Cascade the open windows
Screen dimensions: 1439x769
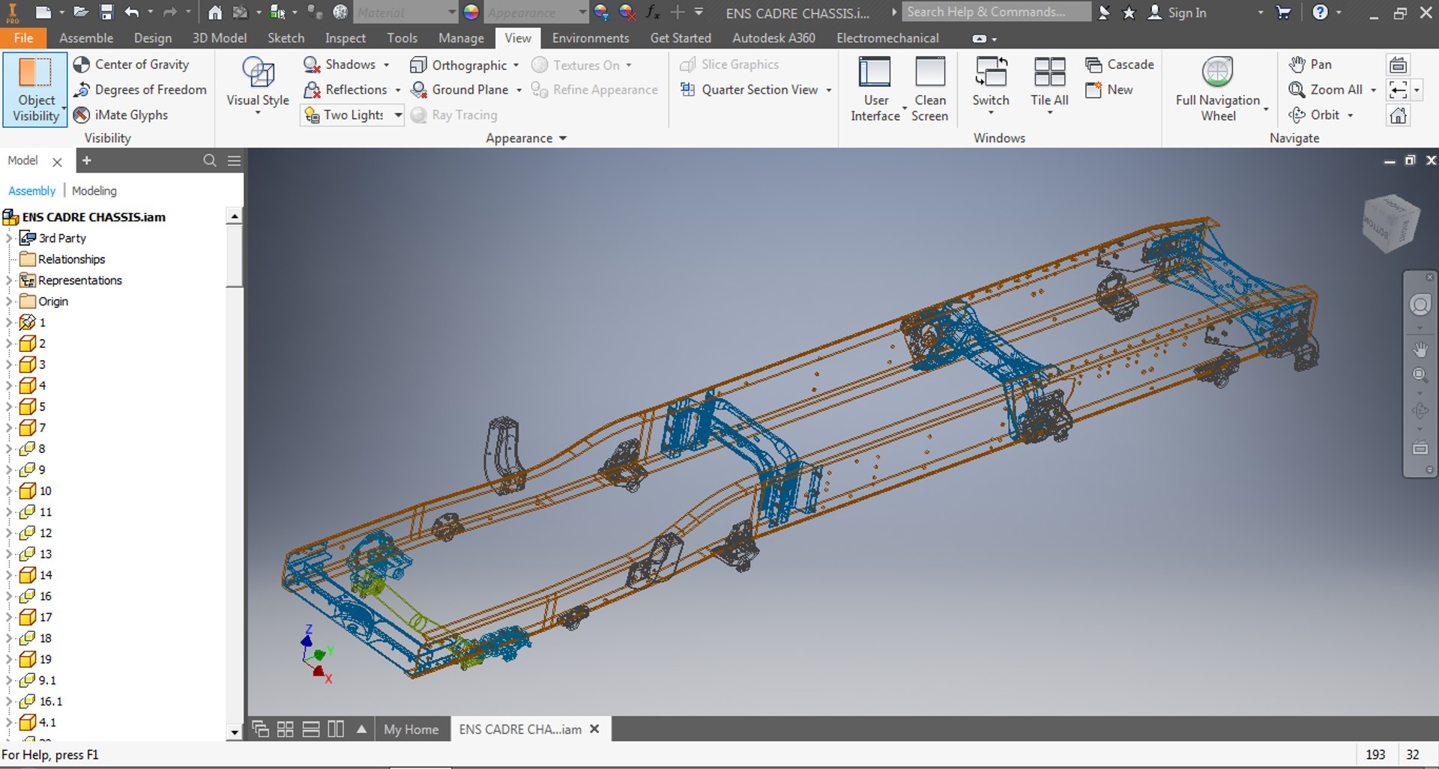[x=1120, y=64]
